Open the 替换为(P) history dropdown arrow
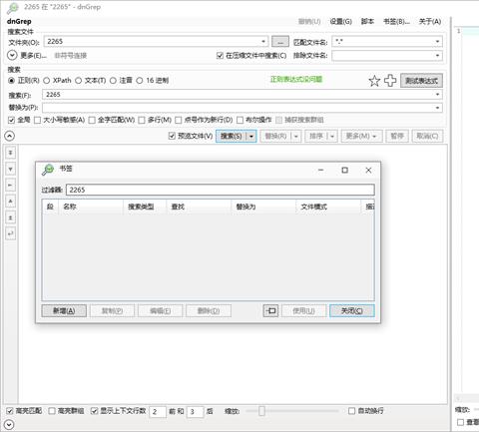The image size is (479, 432). [x=437, y=108]
